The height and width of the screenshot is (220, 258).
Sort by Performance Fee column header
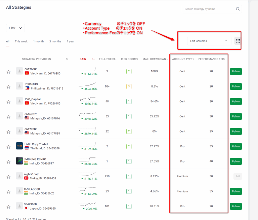point(211,59)
